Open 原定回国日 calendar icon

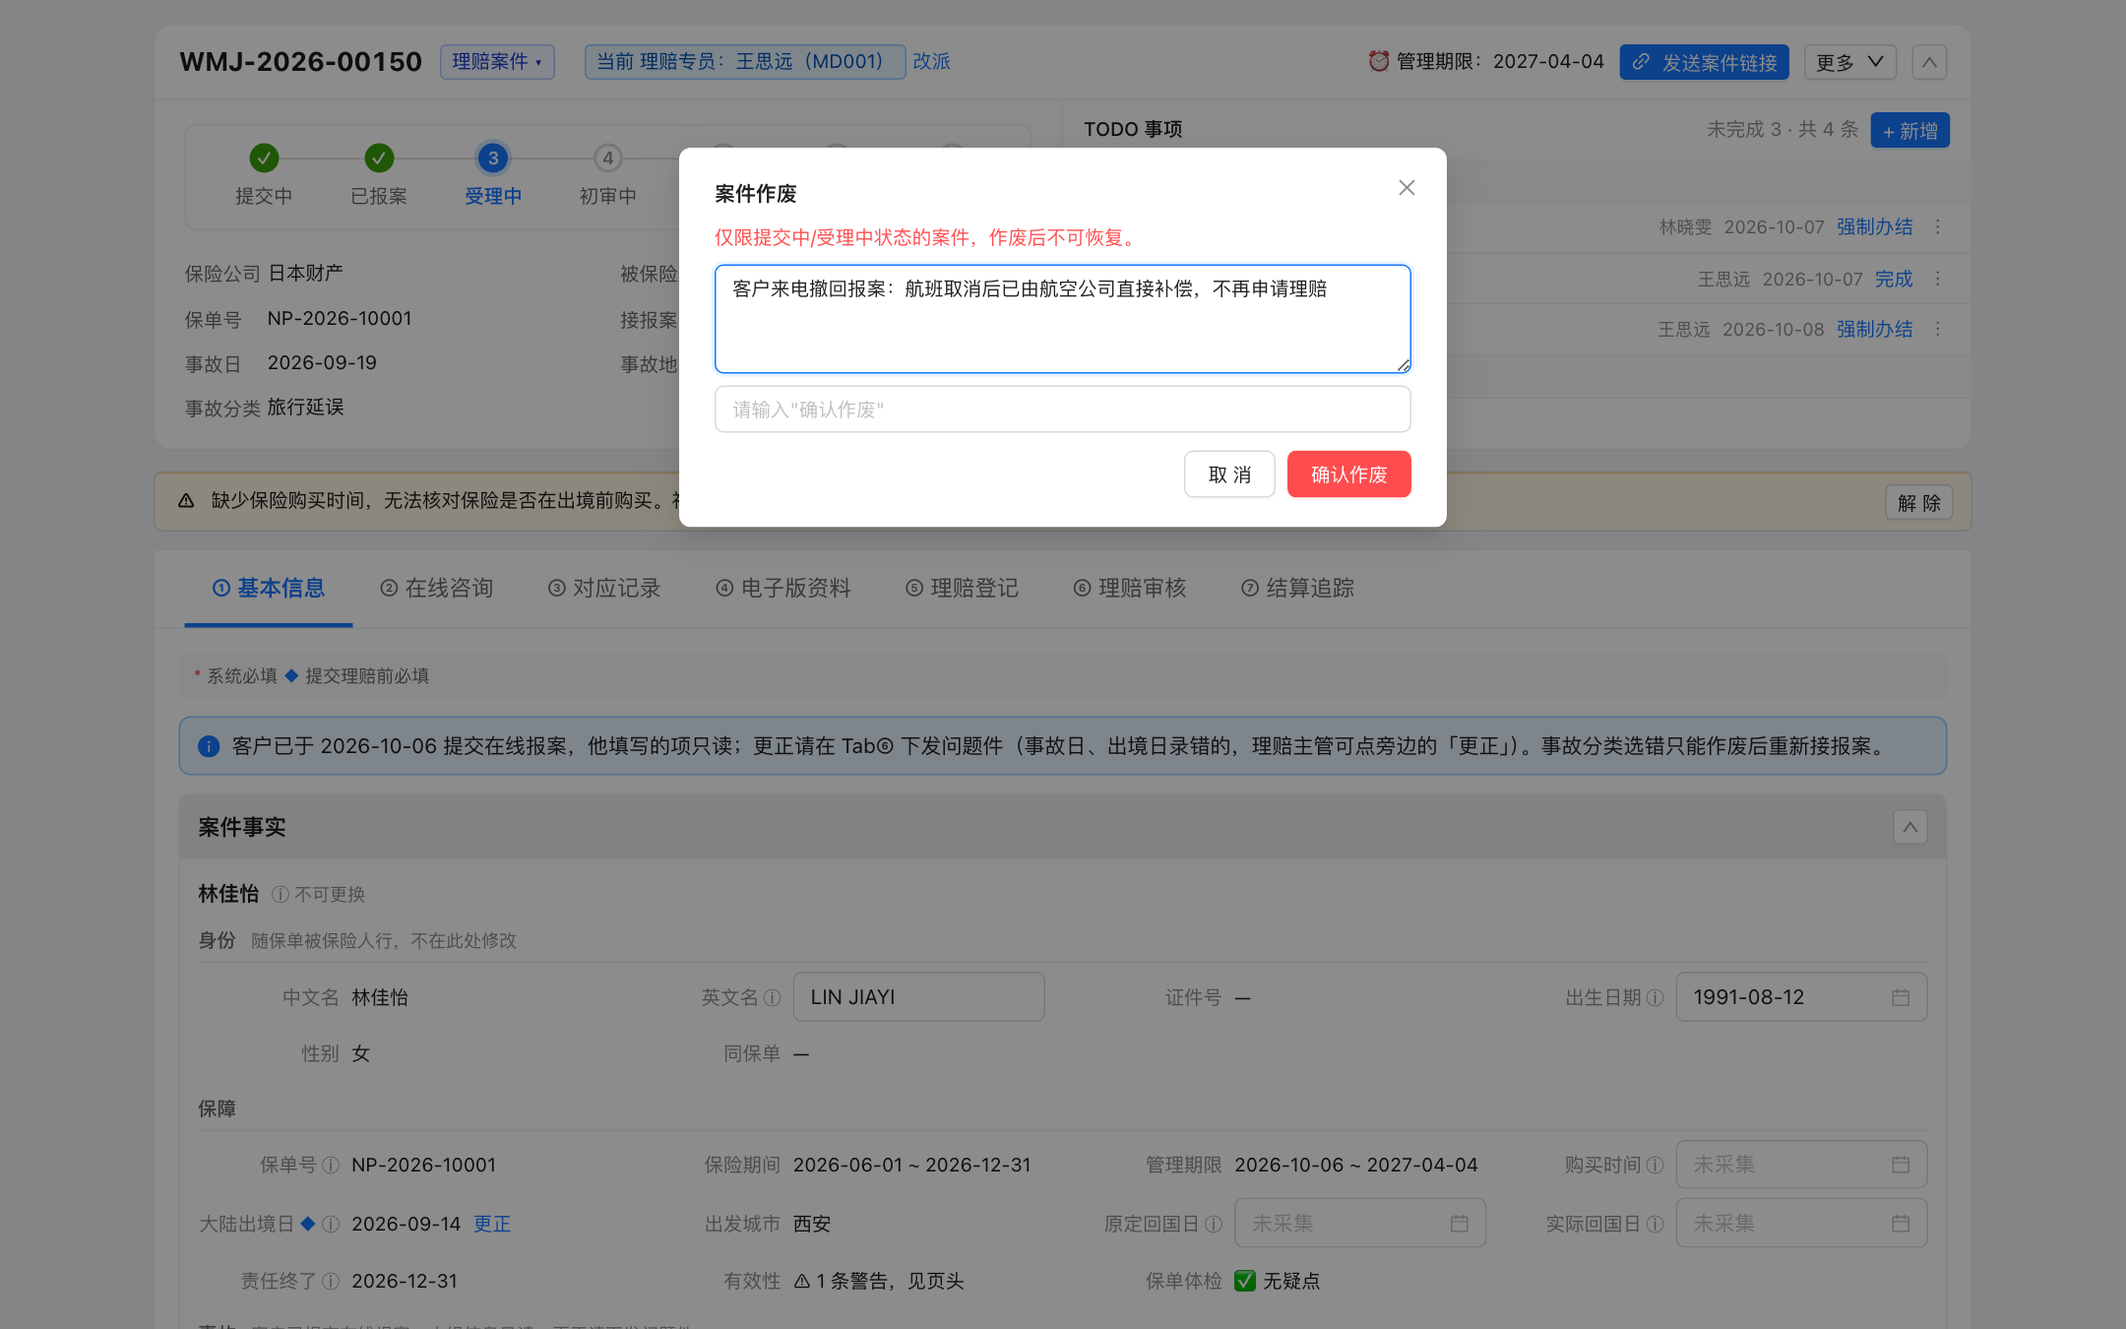pos(1459,1224)
